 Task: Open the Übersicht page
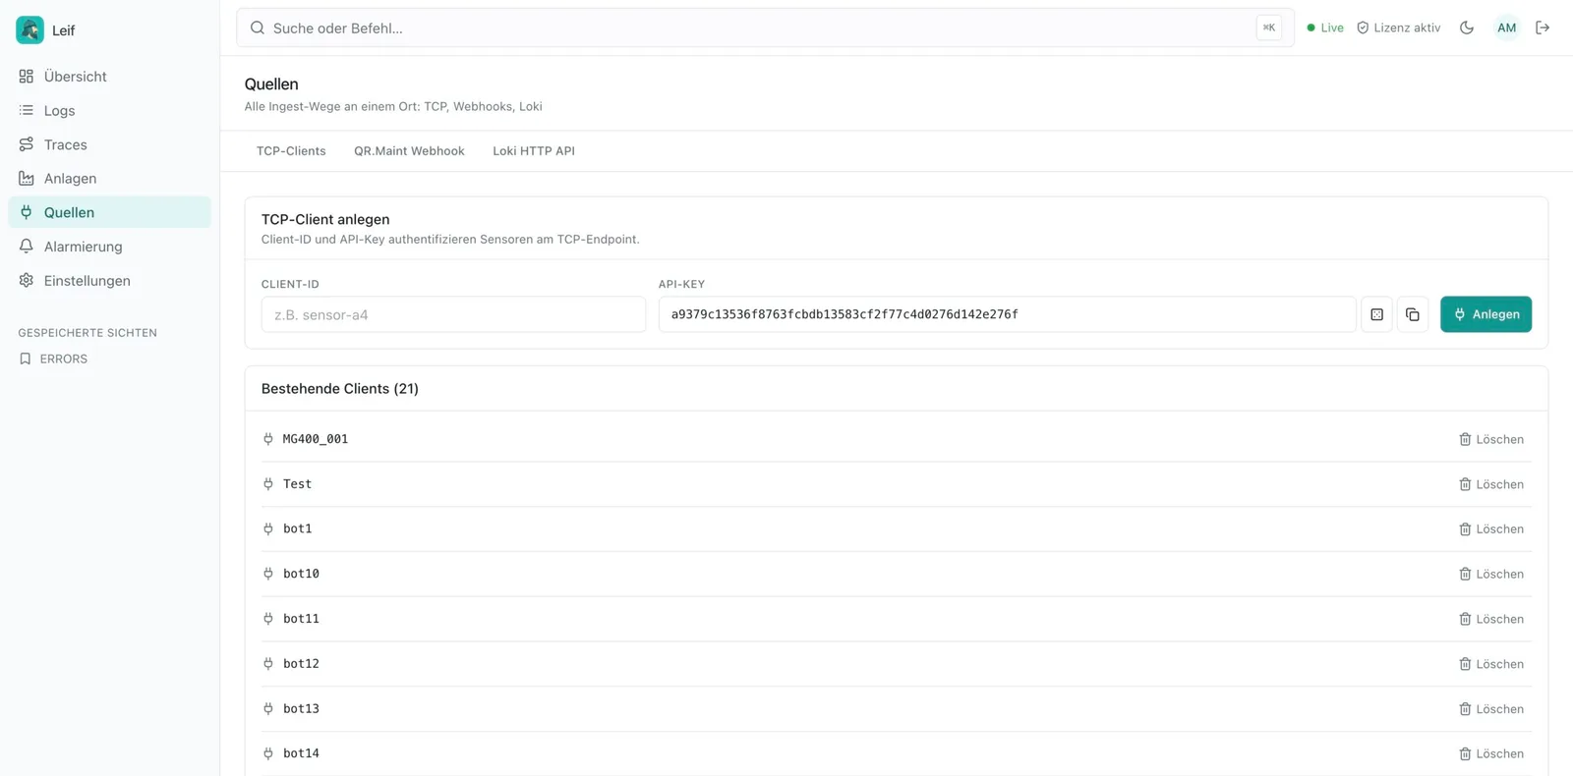pos(109,77)
